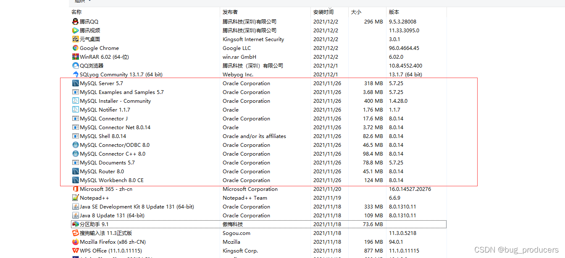Click the MySQL Connector/ODBC 8.0 icon
This screenshot has height=258, width=565.
click(x=75, y=145)
